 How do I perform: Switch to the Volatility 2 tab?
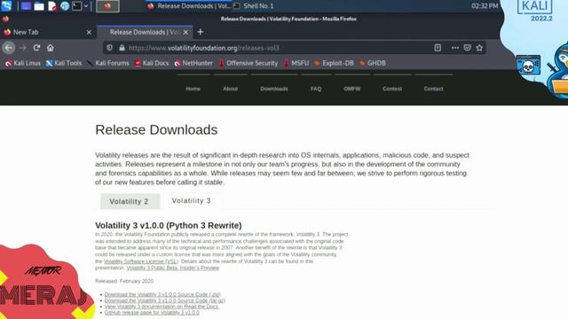[x=130, y=201]
